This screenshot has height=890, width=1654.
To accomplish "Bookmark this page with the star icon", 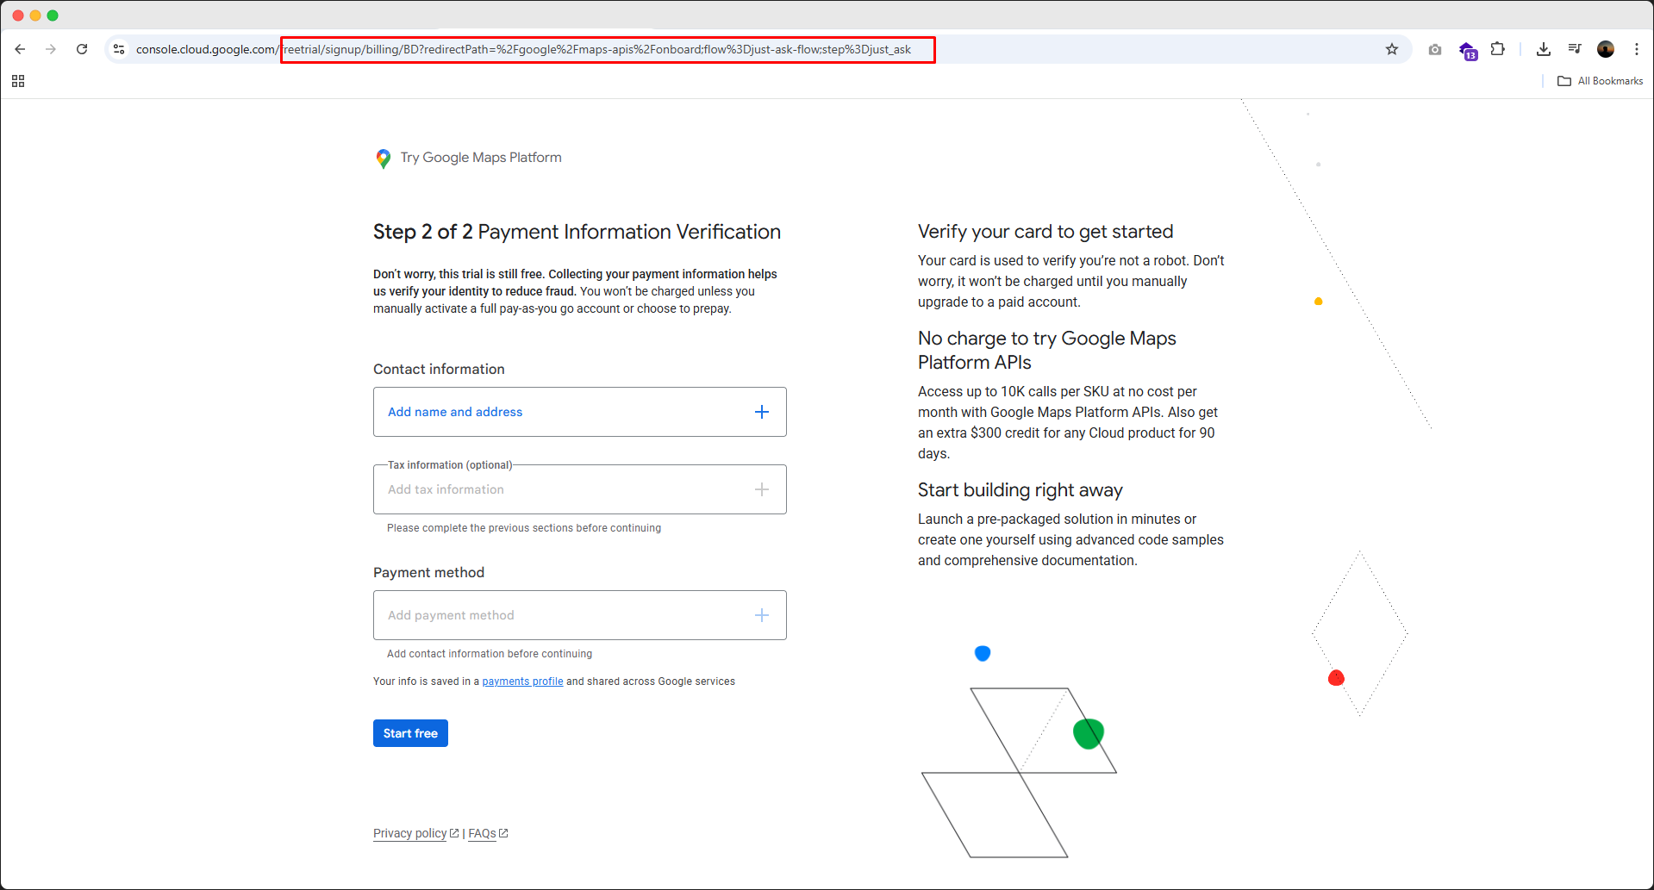I will tap(1392, 49).
